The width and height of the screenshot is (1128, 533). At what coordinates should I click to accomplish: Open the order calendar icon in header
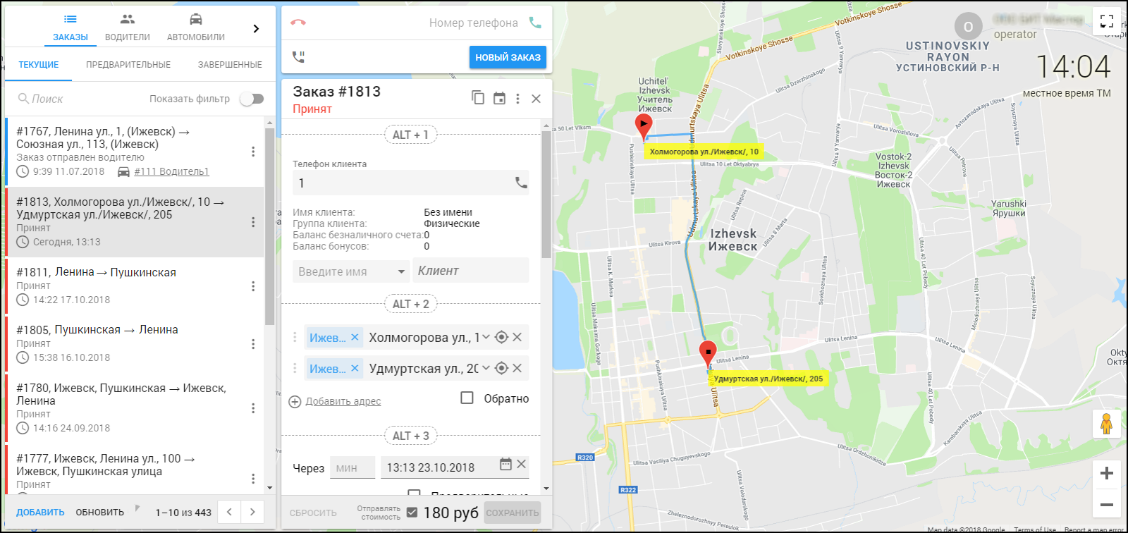pyautogui.click(x=499, y=99)
